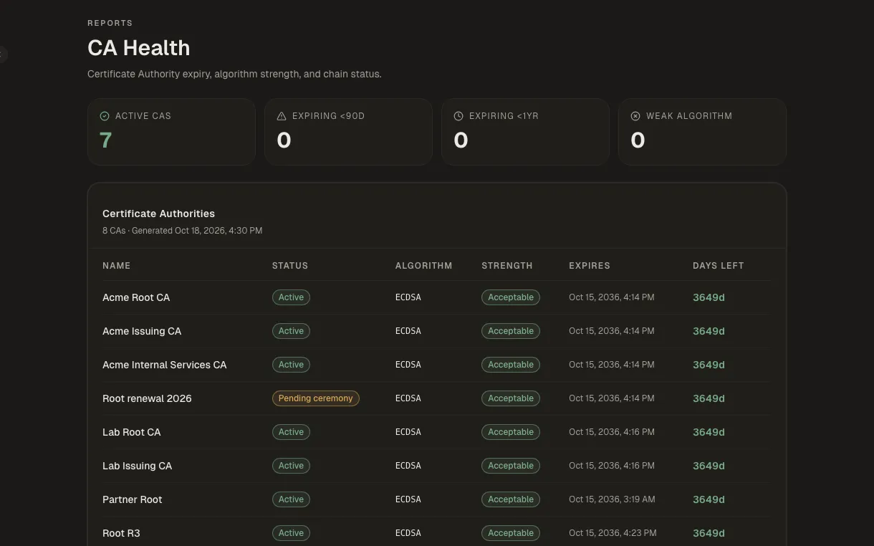This screenshot has width=874, height=546.
Task: Click the 3649d days left for Lab Issuing CA
Action: coord(709,466)
